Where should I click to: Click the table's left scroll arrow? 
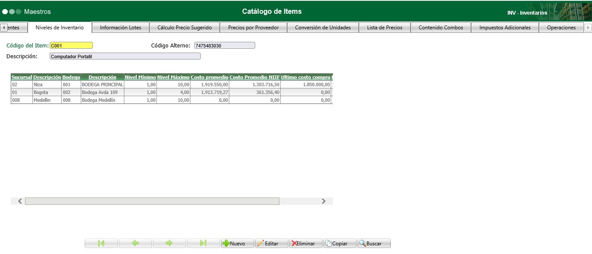pyautogui.click(x=20, y=201)
